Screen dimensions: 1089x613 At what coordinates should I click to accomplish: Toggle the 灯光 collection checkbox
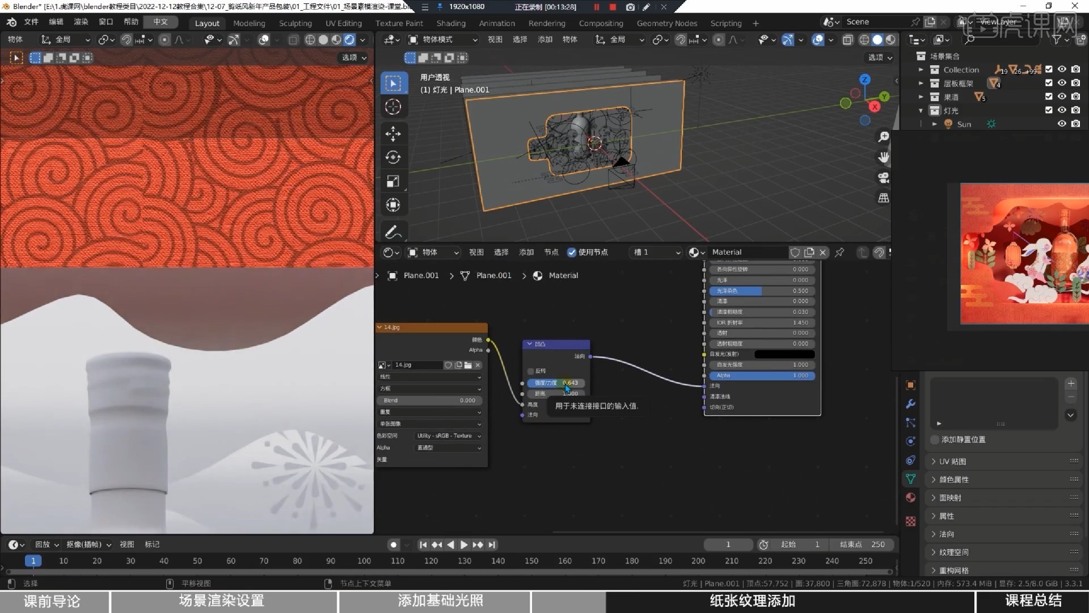(x=1049, y=110)
